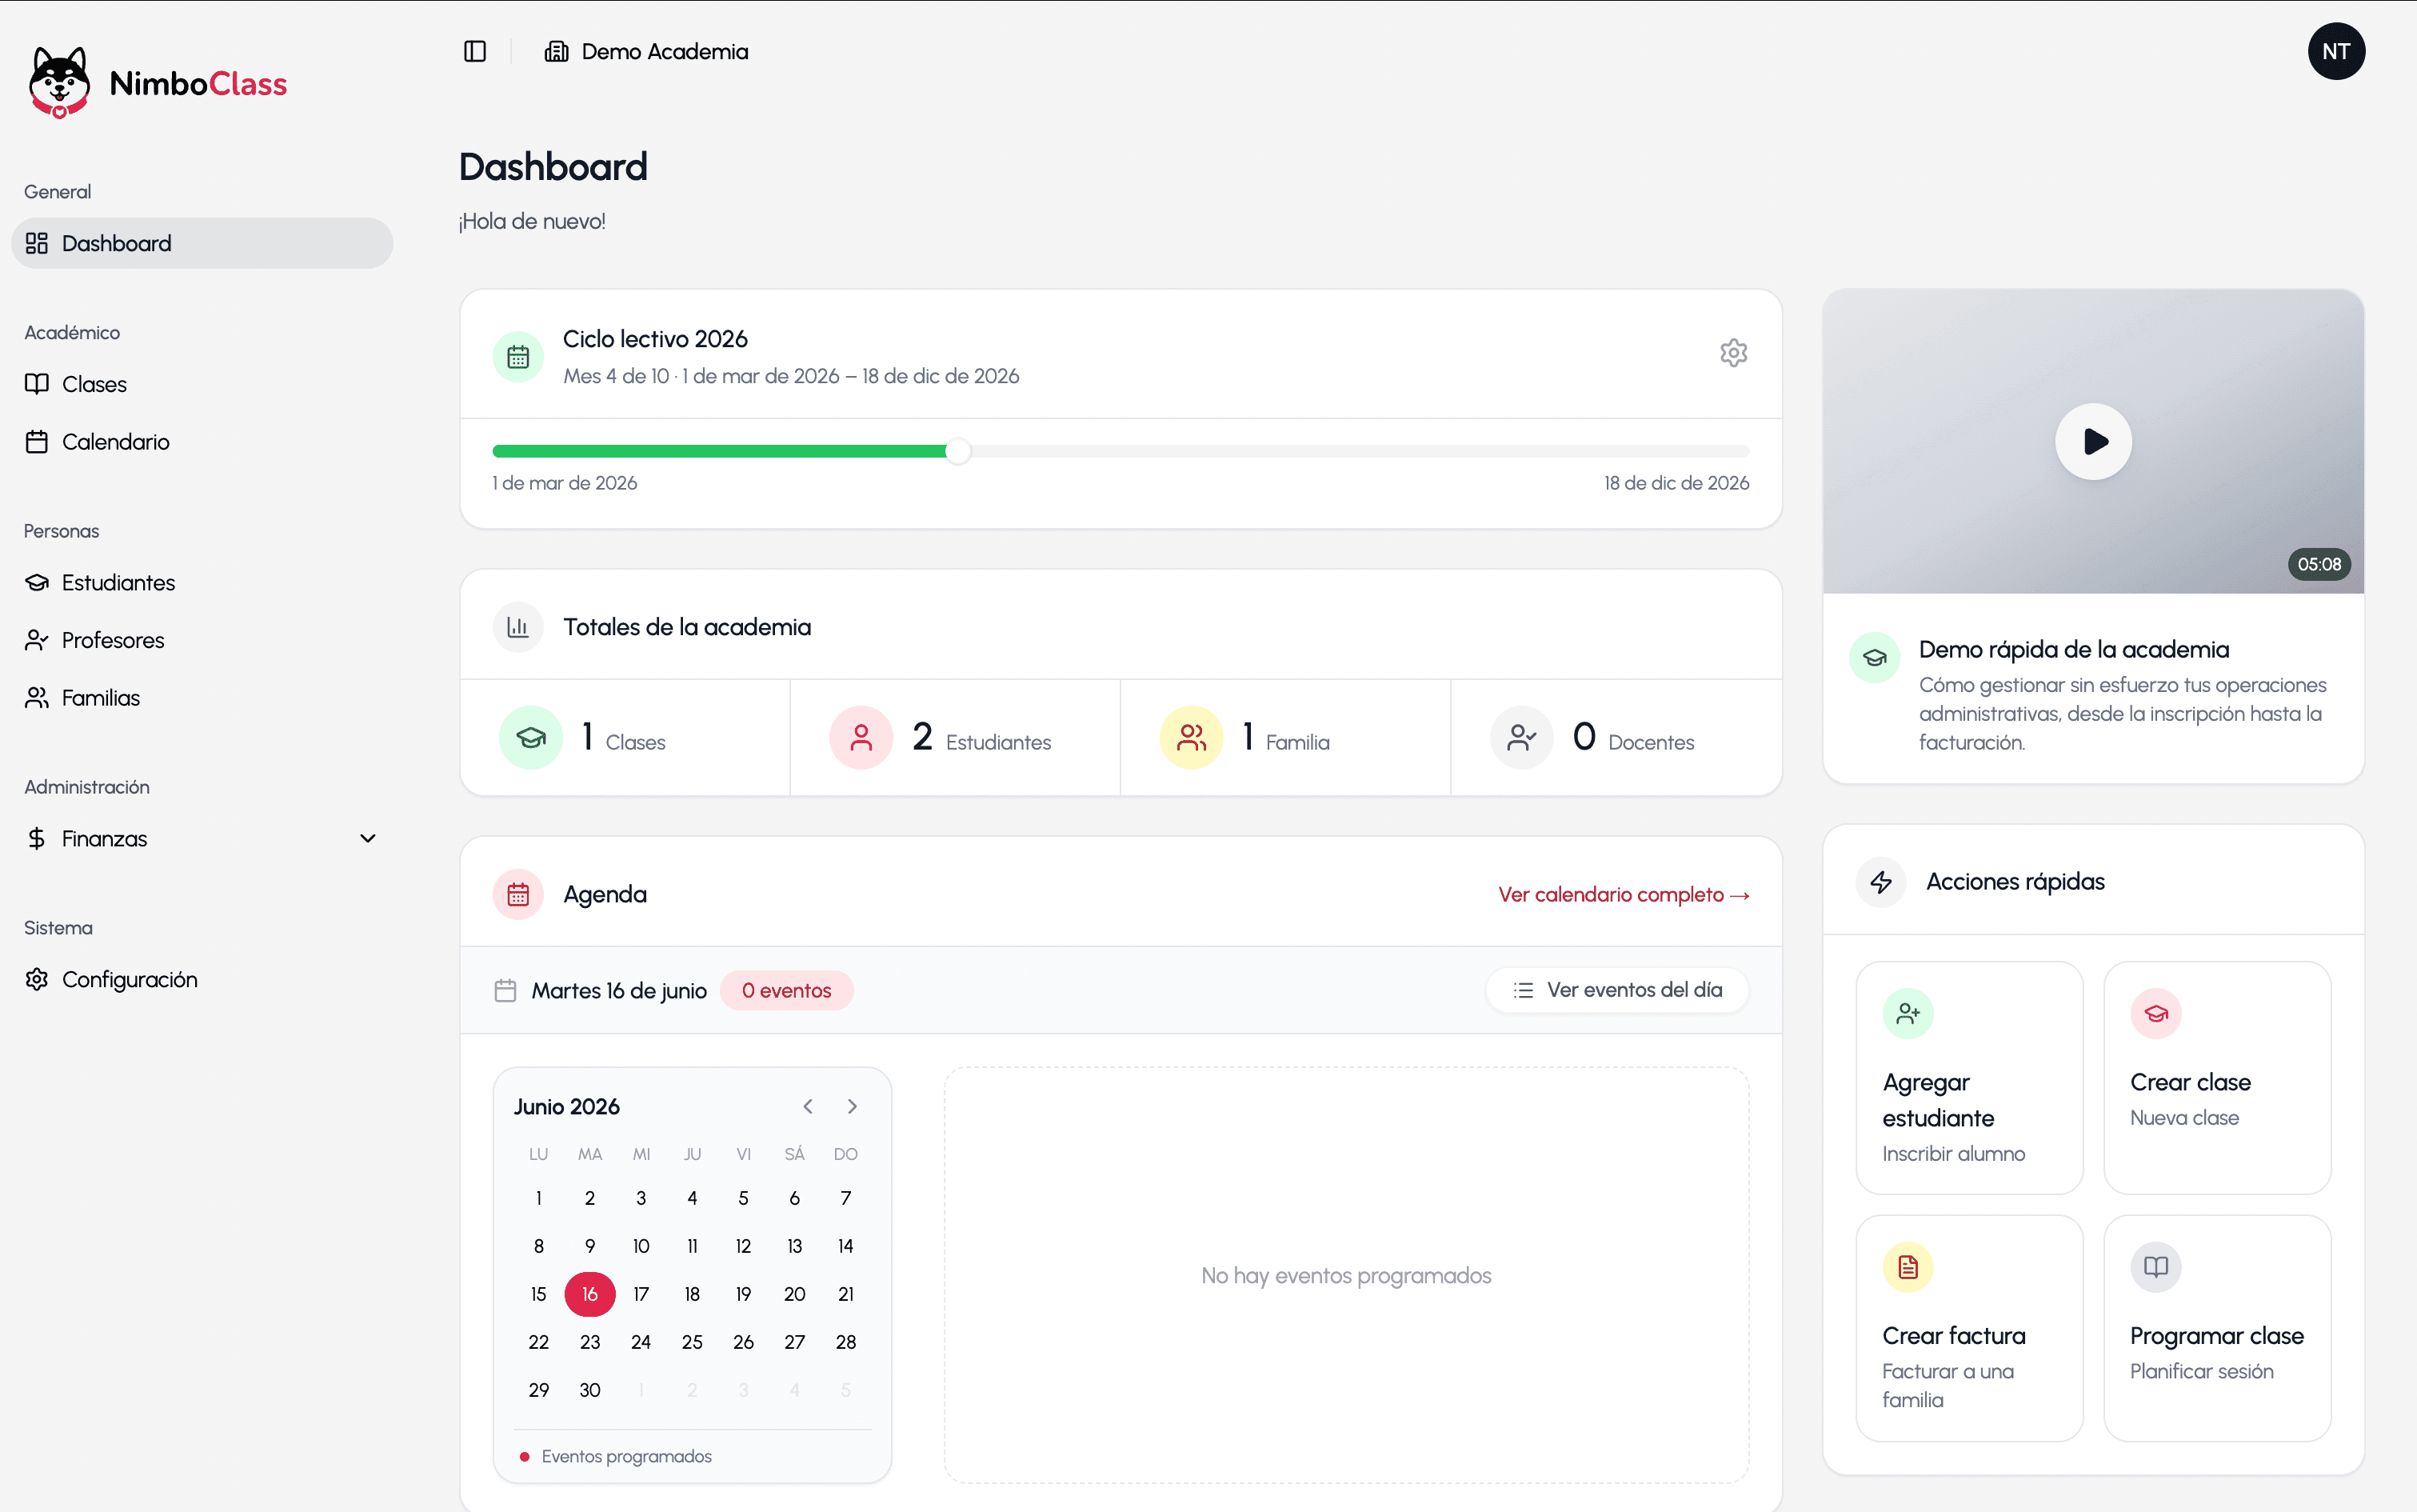Open Profesores in the sidebar
The width and height of the screenshot is (2417, 1512).
[x=202, y=640]
